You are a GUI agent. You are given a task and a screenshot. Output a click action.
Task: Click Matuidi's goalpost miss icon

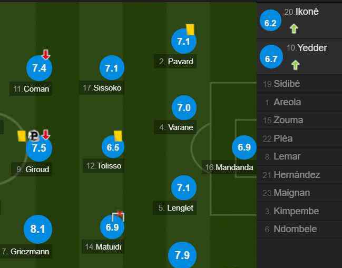(118, 216)
